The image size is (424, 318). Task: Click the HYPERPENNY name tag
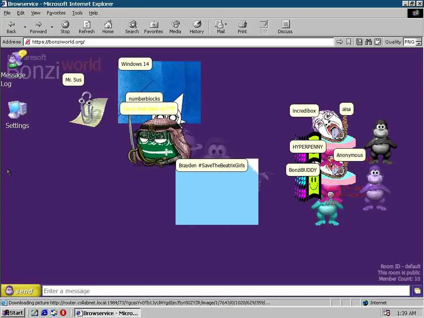(x=308, y=147)
